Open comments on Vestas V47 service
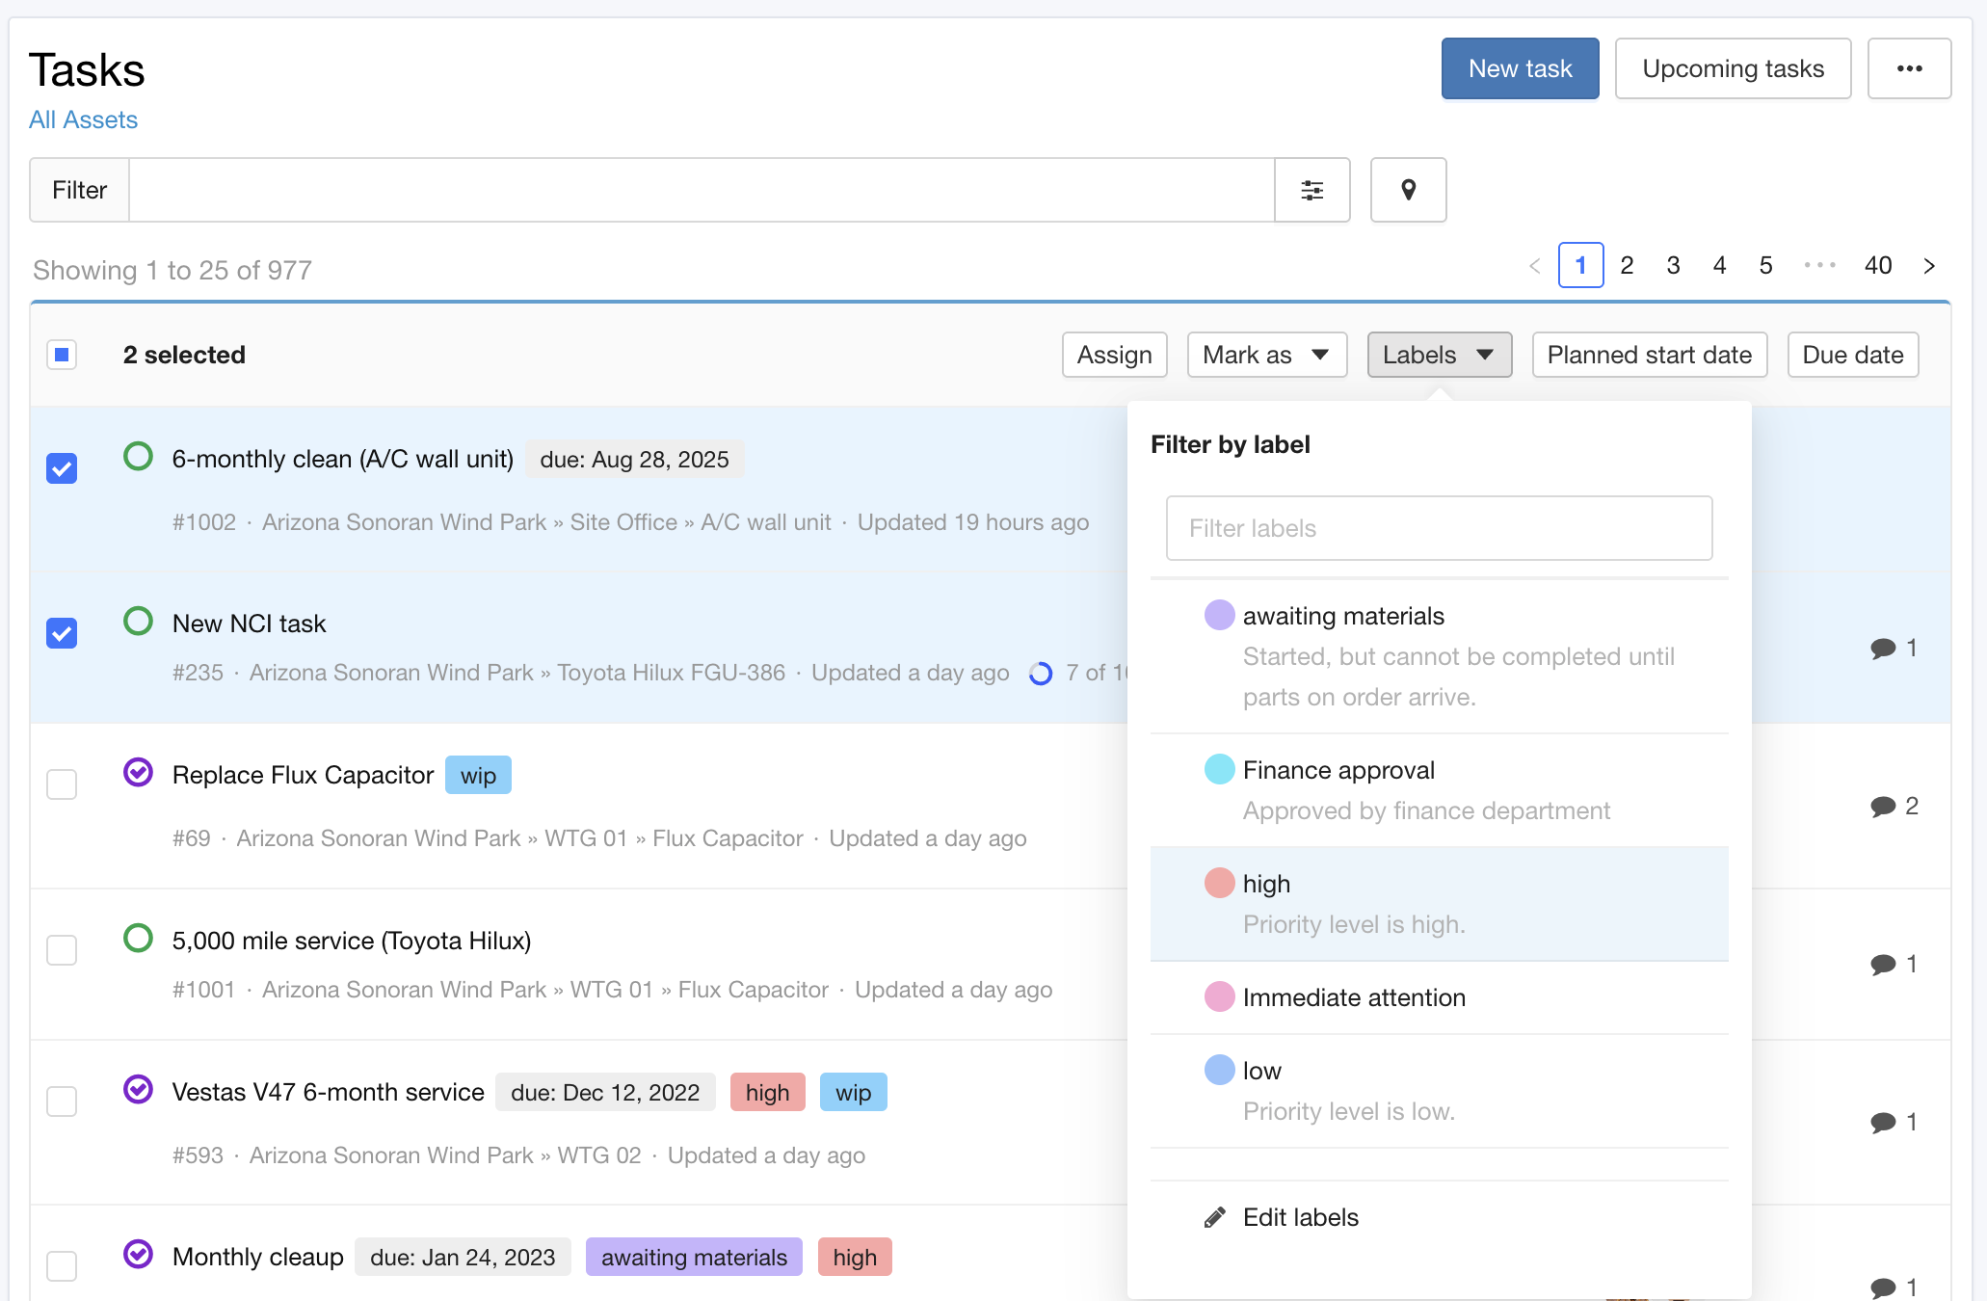1987x1301 pixels. [x=1894, y=1122]
